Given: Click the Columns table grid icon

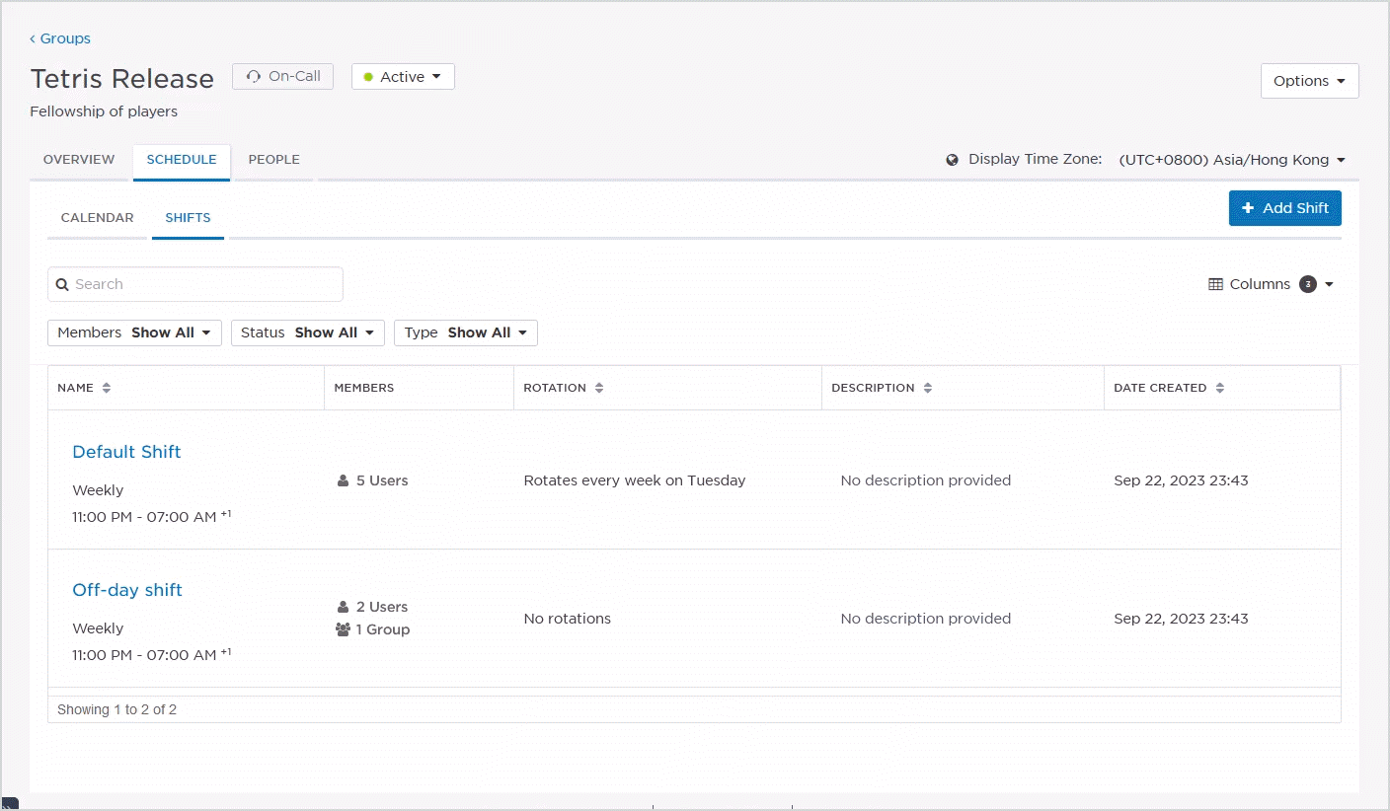Looking at the screenshot, I should 1215,284.
